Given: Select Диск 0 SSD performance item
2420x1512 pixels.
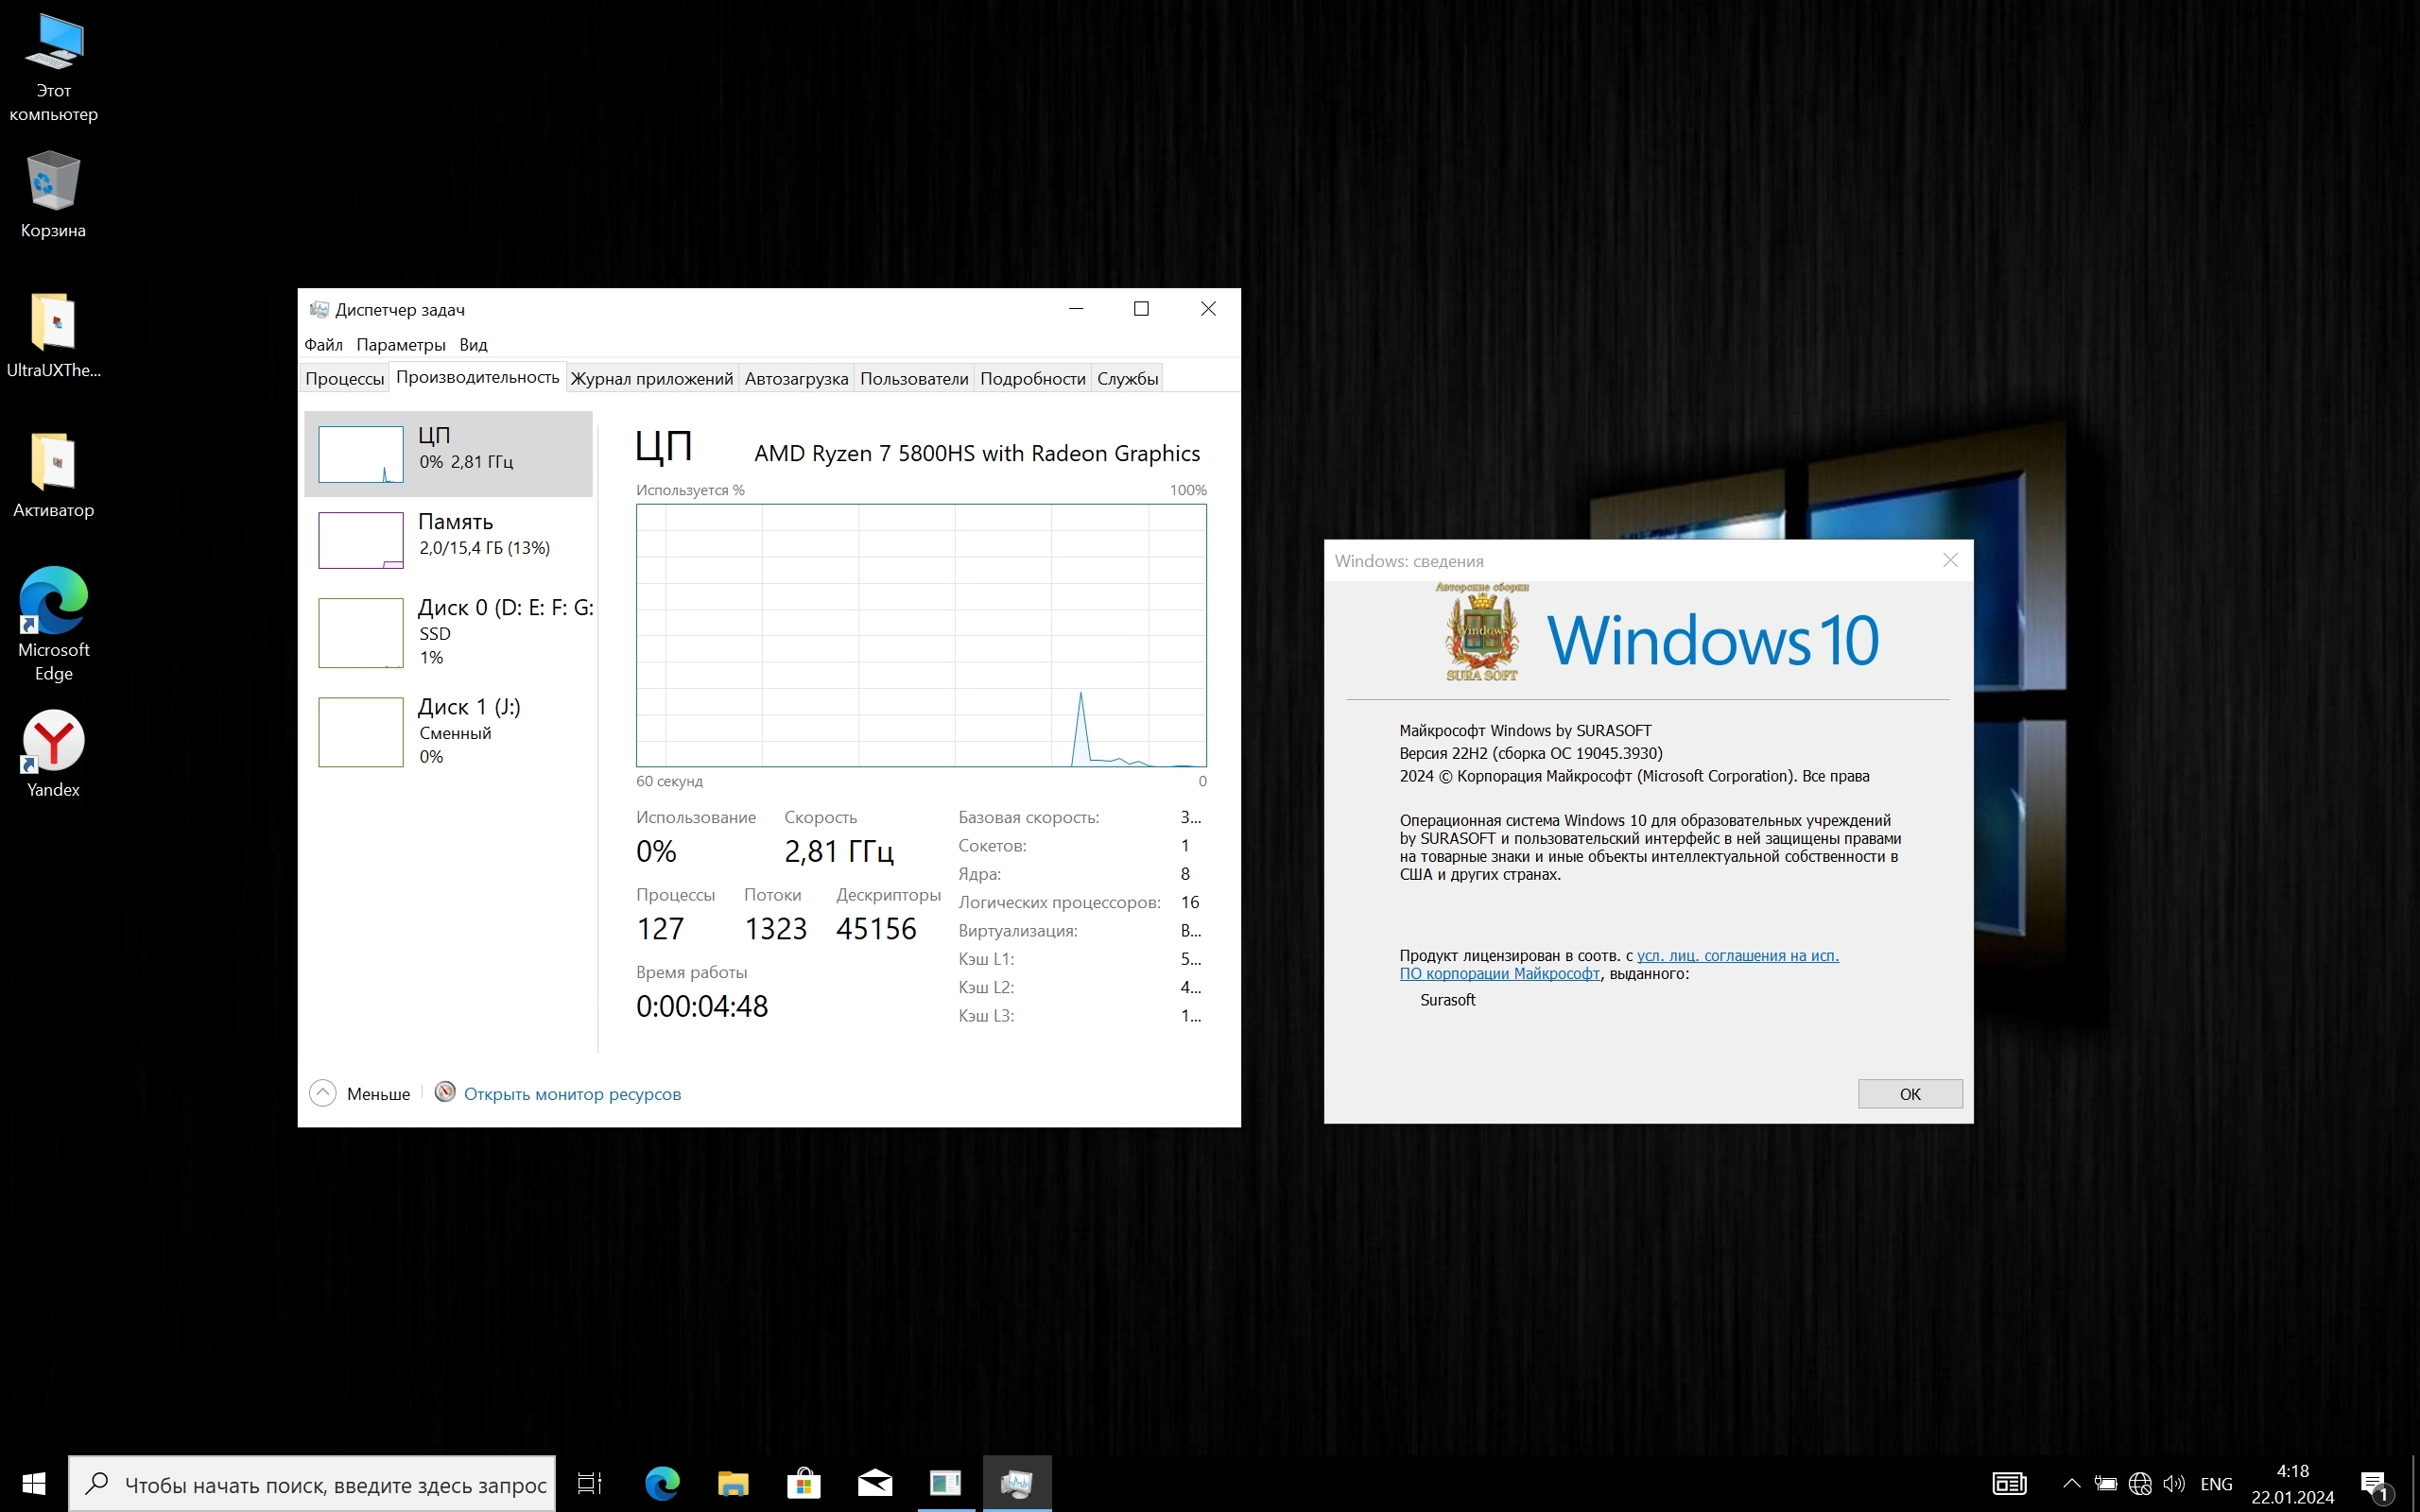Looking at the screenshot, I should point(450,632).
